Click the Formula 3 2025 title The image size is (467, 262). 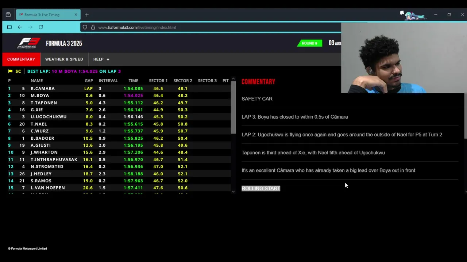point(64,43)
